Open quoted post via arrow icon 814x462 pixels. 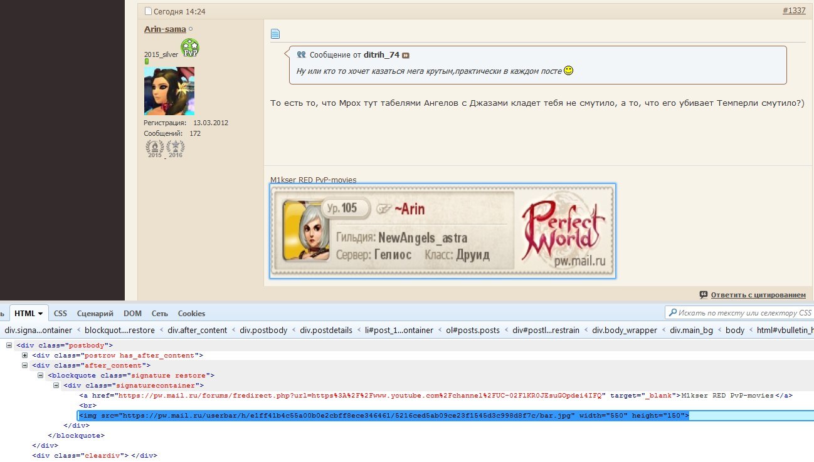(x=406, y=56)
